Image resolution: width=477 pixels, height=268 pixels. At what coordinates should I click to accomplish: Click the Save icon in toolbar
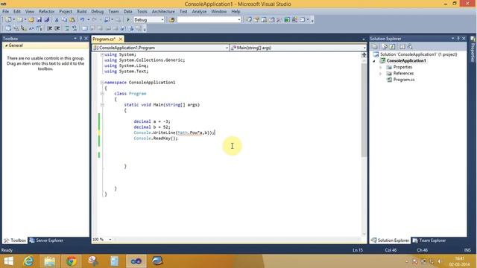click(39, 20)
